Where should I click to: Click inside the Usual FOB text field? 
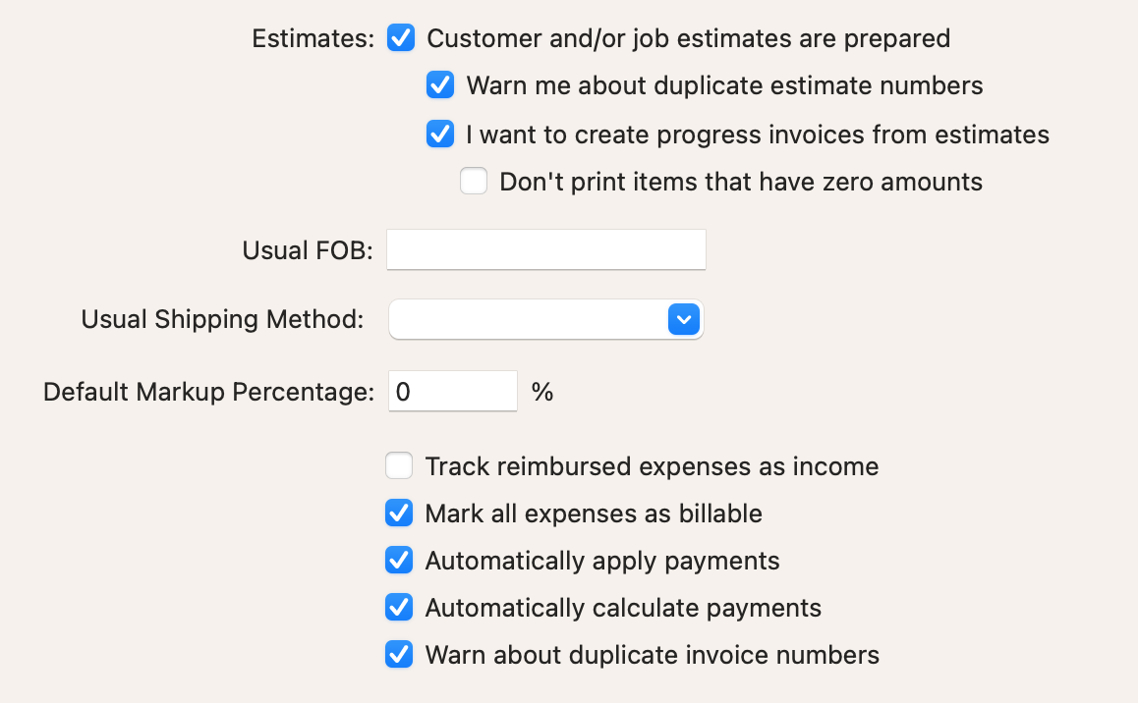click(546, 249)
